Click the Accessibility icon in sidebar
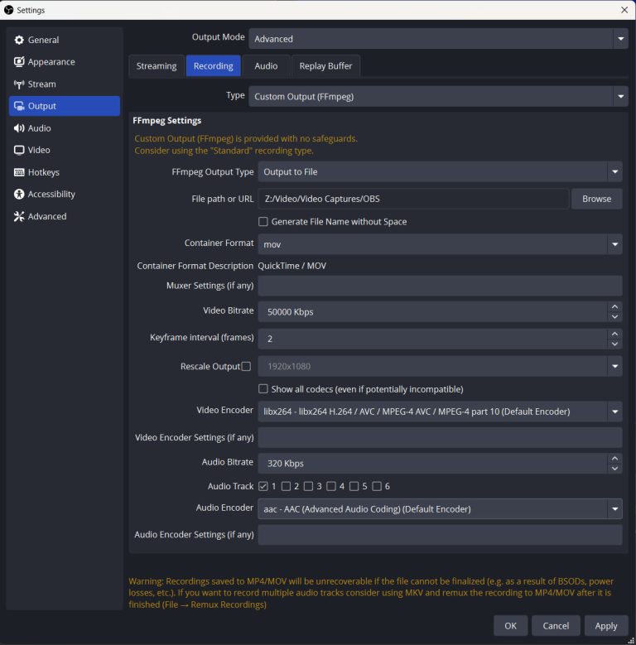The height and width of the screenshot is (645, 636). [x=20, y=195]
